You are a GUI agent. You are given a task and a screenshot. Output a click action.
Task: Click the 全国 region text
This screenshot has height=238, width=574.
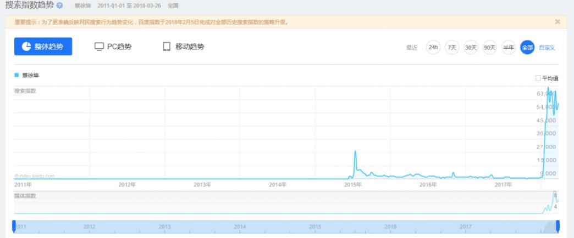pos(173,6)
